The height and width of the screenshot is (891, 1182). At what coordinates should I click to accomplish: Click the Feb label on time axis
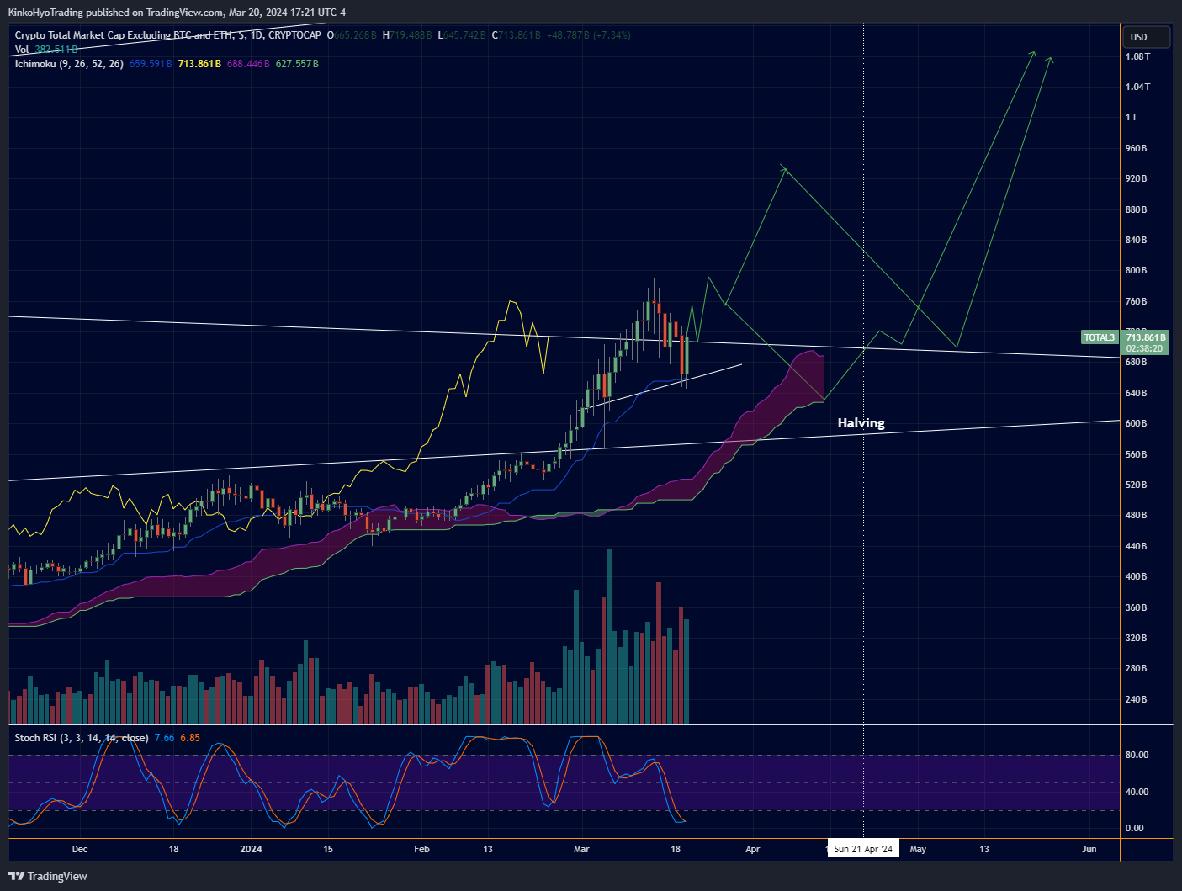[x=422, y=849]
